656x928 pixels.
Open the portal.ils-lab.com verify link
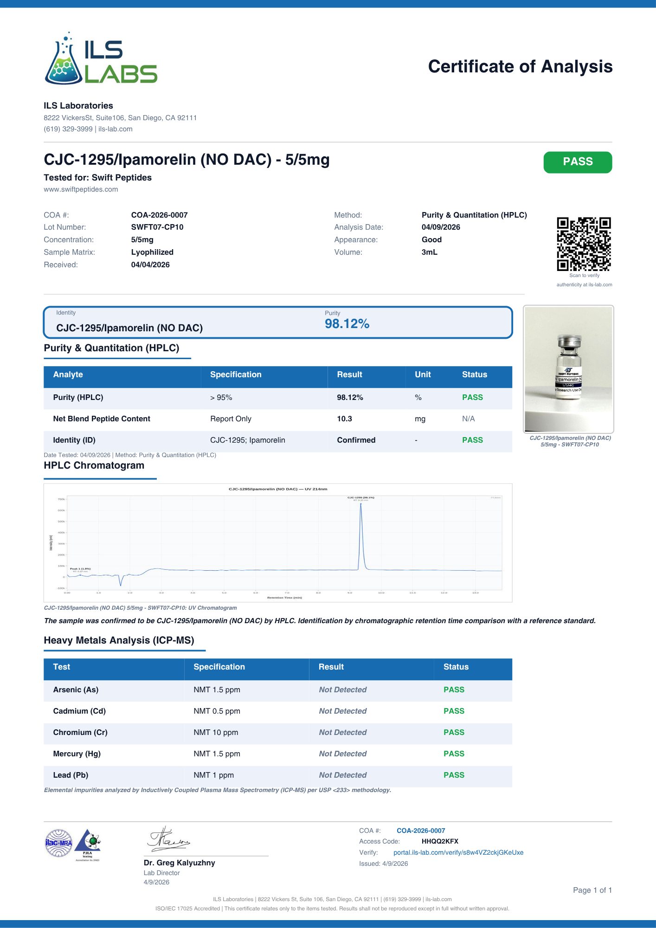(458, 852)
